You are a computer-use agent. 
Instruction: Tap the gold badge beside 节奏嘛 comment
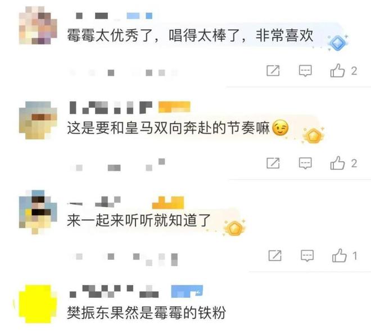pos(314,136)
